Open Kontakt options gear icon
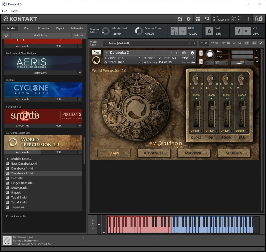The width and height of the screenshot is (266, 252). tap(189, 19)
